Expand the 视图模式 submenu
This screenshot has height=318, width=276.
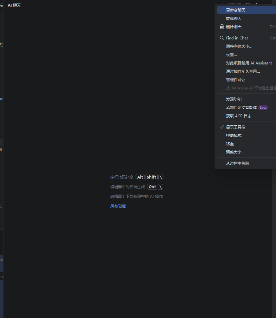click(x=234, y=136)
